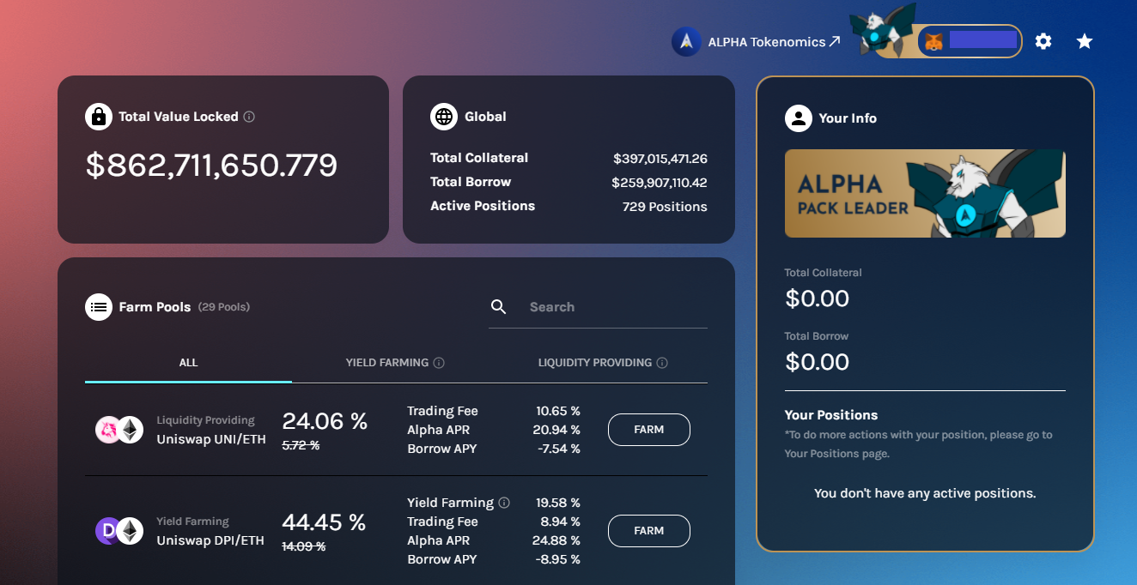Click the Your Info person icon

pos(799,118)
